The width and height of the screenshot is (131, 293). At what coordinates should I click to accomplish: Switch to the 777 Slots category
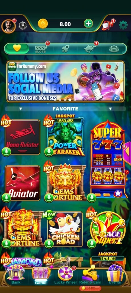tap(41, 49)
